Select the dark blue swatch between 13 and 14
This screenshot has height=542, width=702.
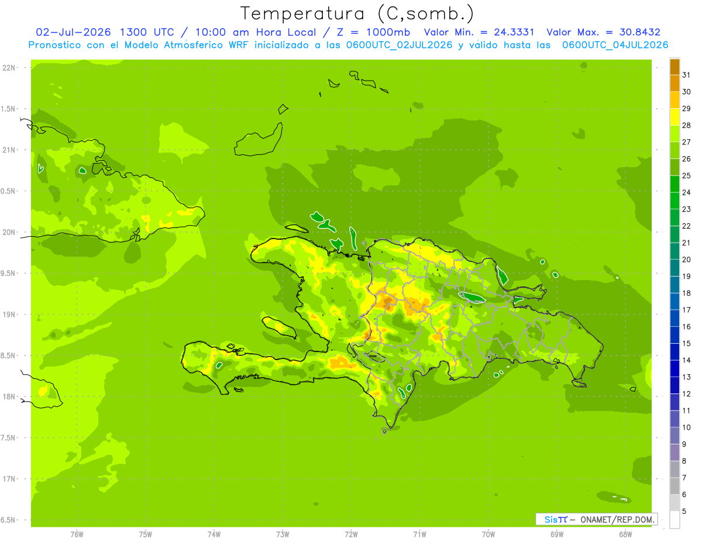pyautogui.click(x=675, y=369)
